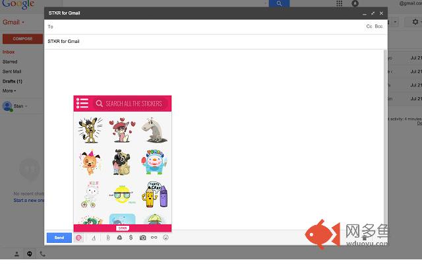This screenshot has width=422, height=264.
Task: Insert photo with the camera icon
Action: pos(142,238)
